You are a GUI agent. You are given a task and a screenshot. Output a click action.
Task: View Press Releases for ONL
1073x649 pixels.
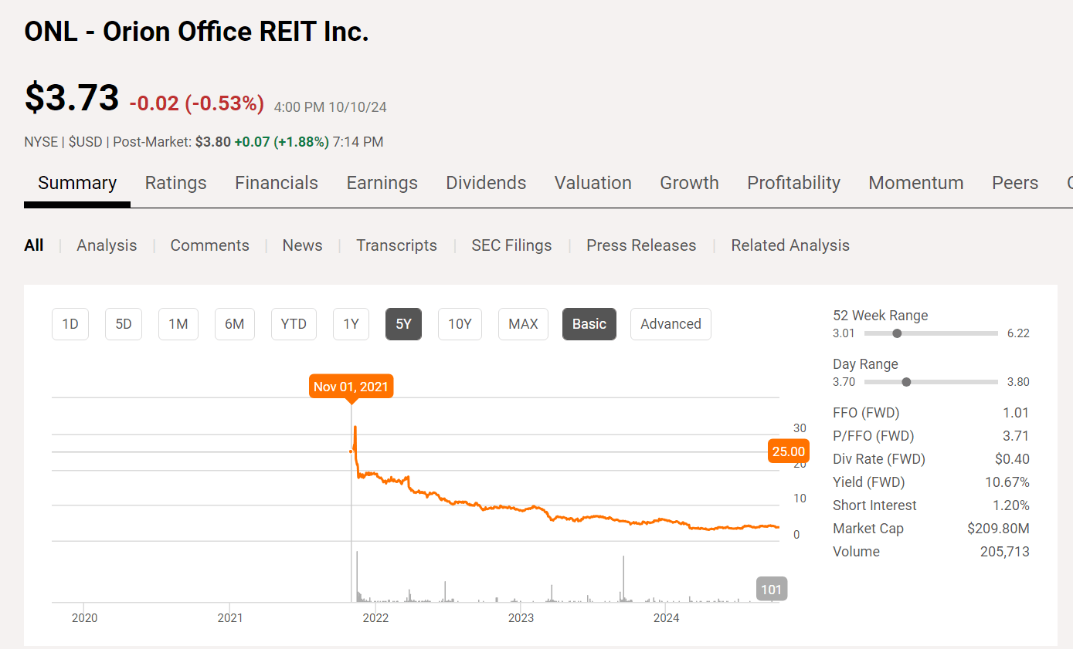641,245
